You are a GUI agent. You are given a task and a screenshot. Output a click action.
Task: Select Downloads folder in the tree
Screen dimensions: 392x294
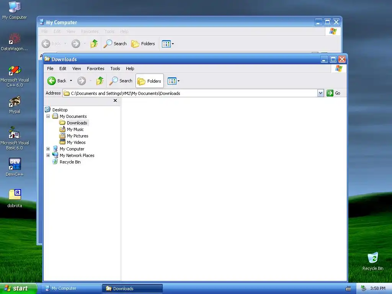point(77,123)
